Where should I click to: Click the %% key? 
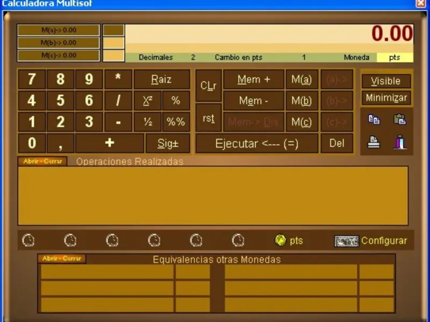coord(176,122)
